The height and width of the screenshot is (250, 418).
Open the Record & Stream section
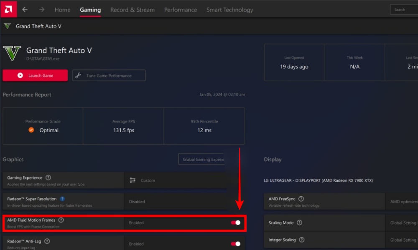coord(133,10)
